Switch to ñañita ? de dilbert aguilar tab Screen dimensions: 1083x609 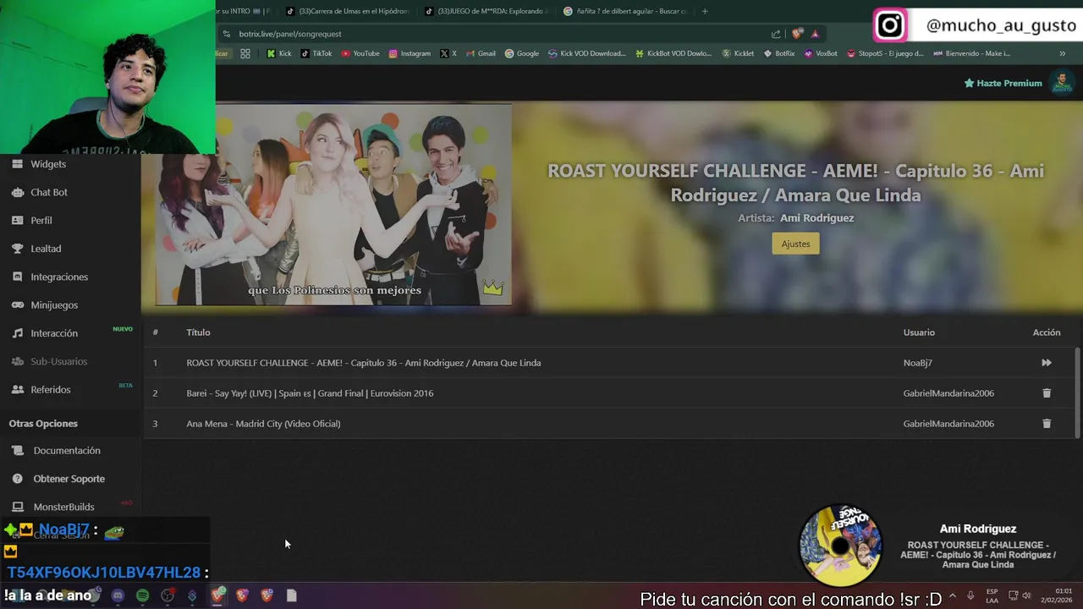(x=625, y=11)
